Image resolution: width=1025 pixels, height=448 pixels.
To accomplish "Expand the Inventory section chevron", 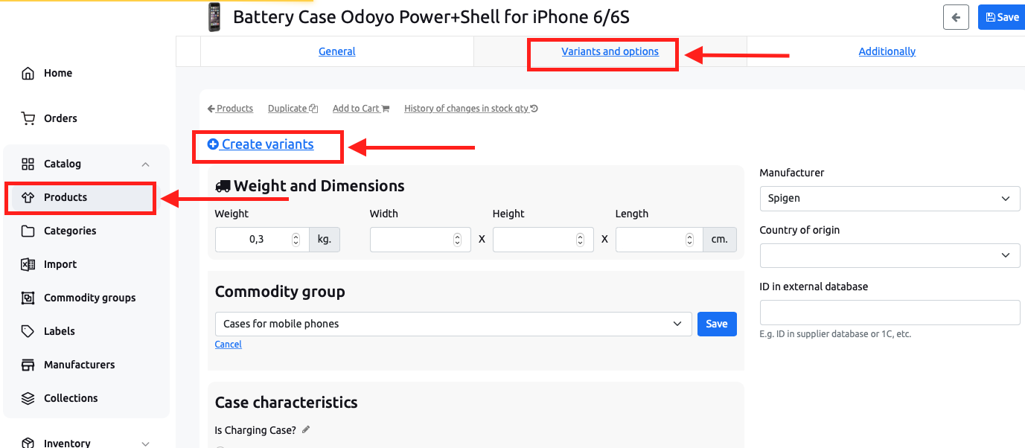I will pos(146,444).
